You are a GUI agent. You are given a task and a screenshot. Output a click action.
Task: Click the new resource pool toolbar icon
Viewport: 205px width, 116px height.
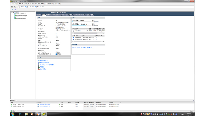tap(15, 10)
